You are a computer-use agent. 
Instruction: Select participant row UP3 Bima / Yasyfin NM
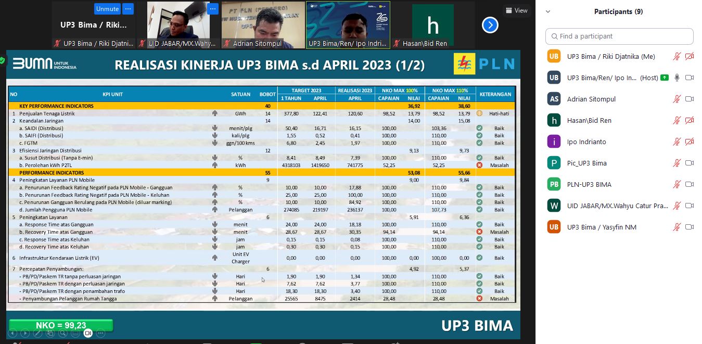click(619, 227)
